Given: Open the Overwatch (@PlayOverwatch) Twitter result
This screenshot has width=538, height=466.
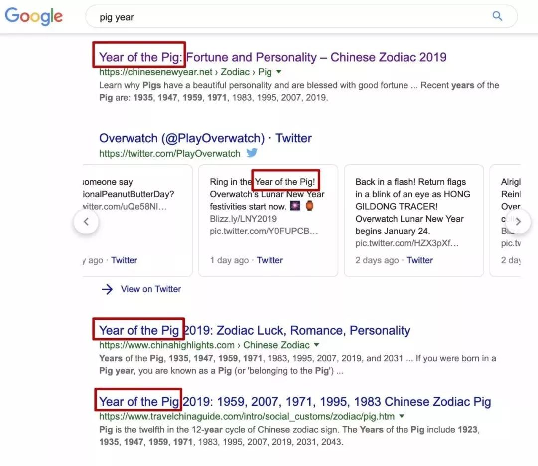Looking at the screenshot, I should (205, 138).
